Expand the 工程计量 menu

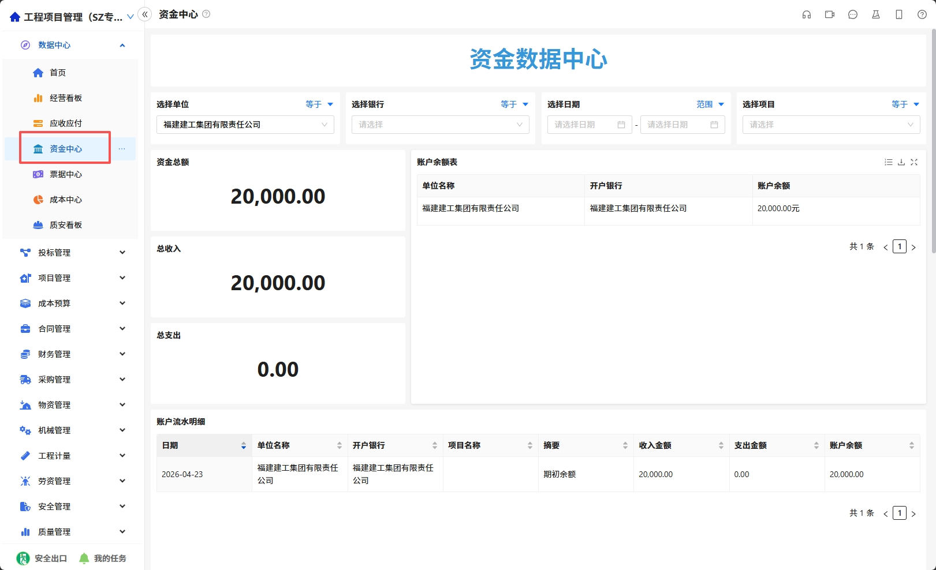(122, 456)
